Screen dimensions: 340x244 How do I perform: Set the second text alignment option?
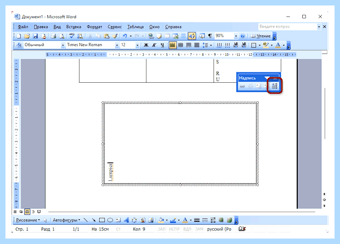(180, 45)
